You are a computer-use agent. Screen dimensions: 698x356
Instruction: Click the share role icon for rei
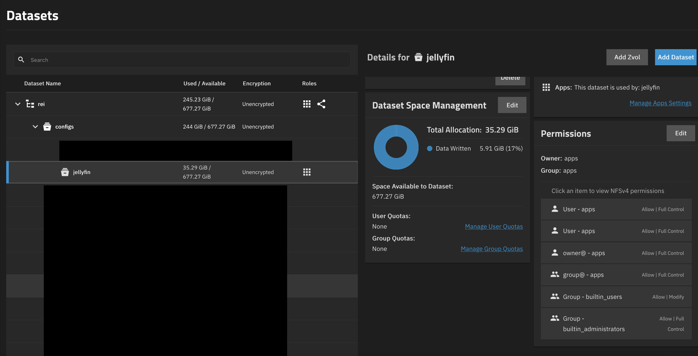(x=321, y=104)
